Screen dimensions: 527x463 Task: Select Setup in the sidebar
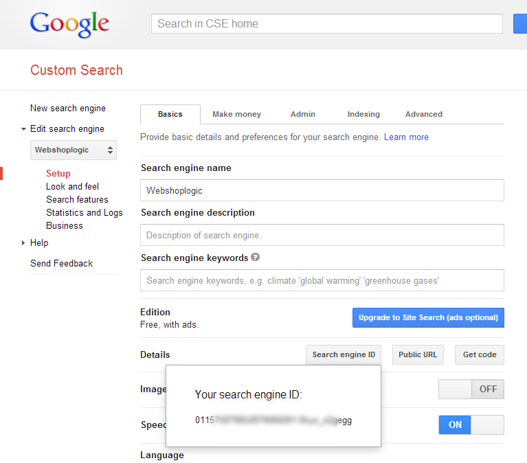pyautogui.click(x=58, y=173)
